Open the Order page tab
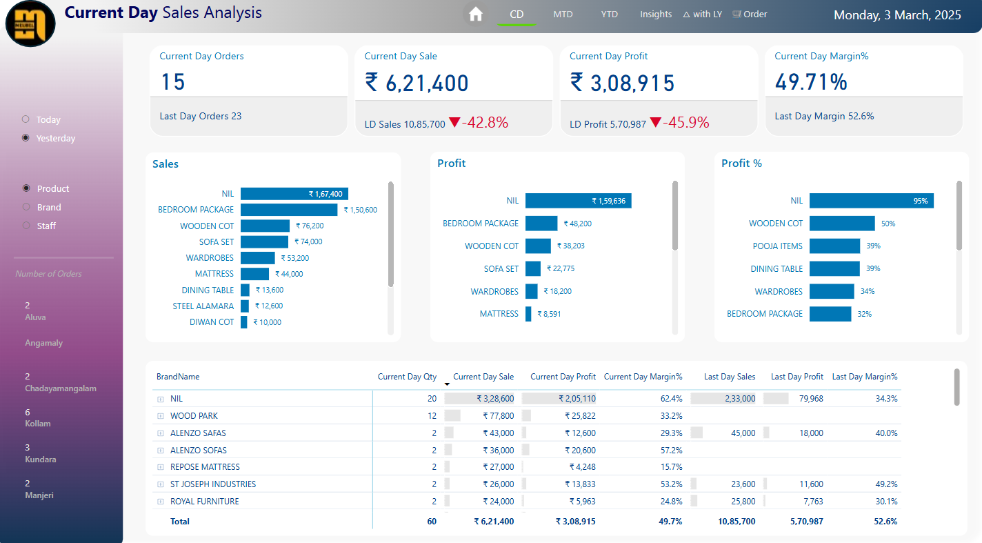 755,14
